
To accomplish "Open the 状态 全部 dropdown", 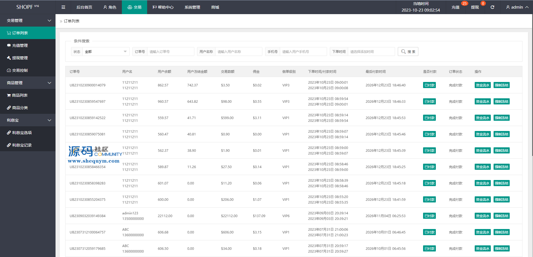I will click(x=106, y=52).
